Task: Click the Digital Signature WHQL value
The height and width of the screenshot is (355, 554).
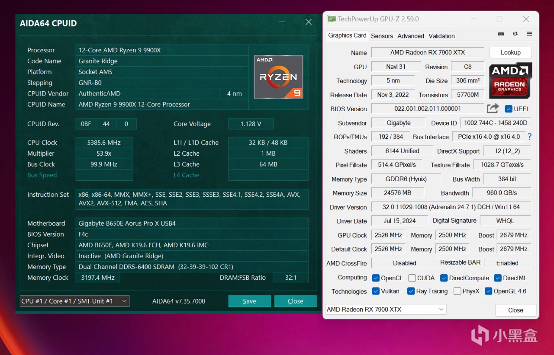Action: coord(505,221)
